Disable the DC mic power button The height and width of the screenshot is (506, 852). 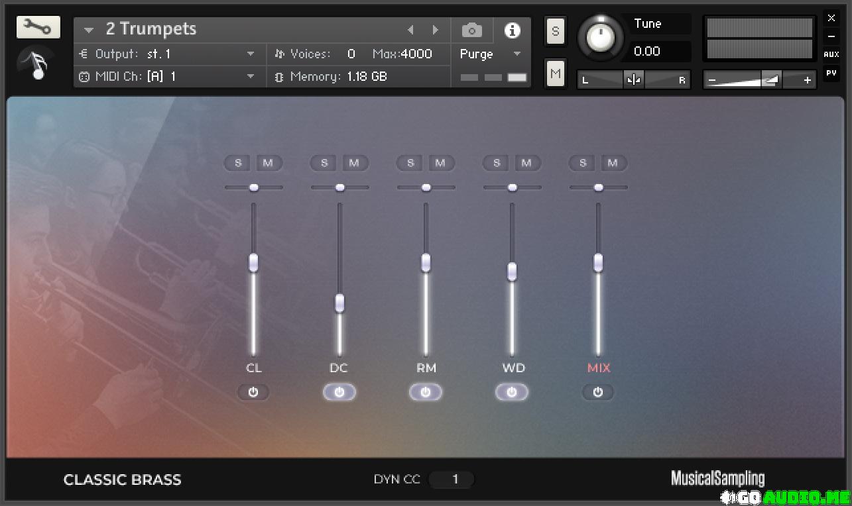tap(339, 392)
